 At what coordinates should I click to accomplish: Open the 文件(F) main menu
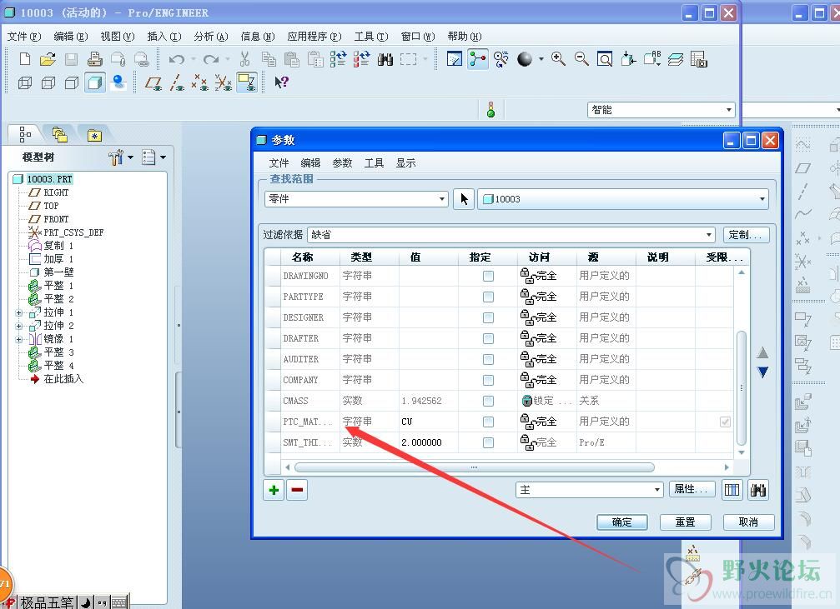click(x=24, y=37)
